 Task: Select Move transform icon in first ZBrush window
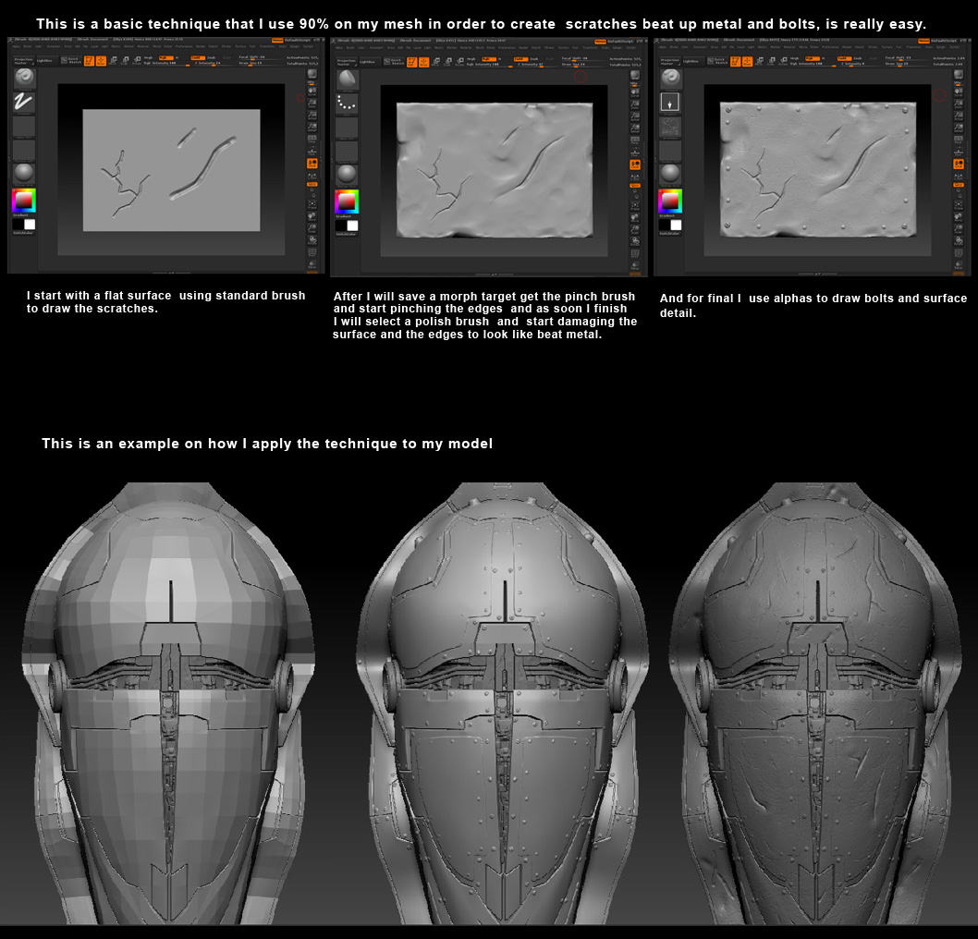point(114,60)
